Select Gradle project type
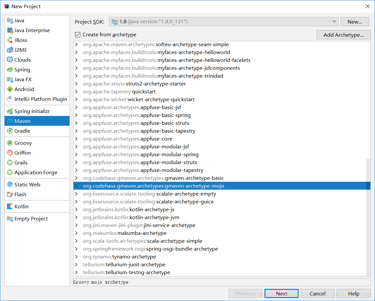 (37, 131)
